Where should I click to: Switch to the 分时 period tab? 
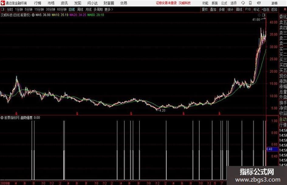point(10,9)
